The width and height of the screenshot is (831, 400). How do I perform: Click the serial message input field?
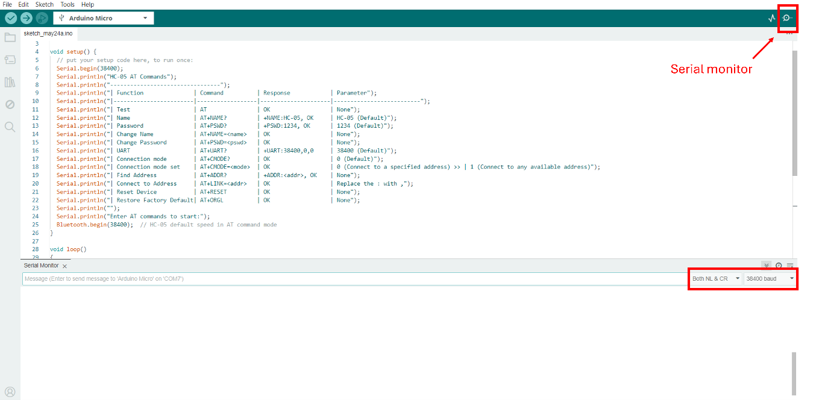coord(354,279)
